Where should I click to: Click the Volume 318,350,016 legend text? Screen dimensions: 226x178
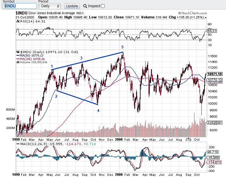[x=34, y=62]
